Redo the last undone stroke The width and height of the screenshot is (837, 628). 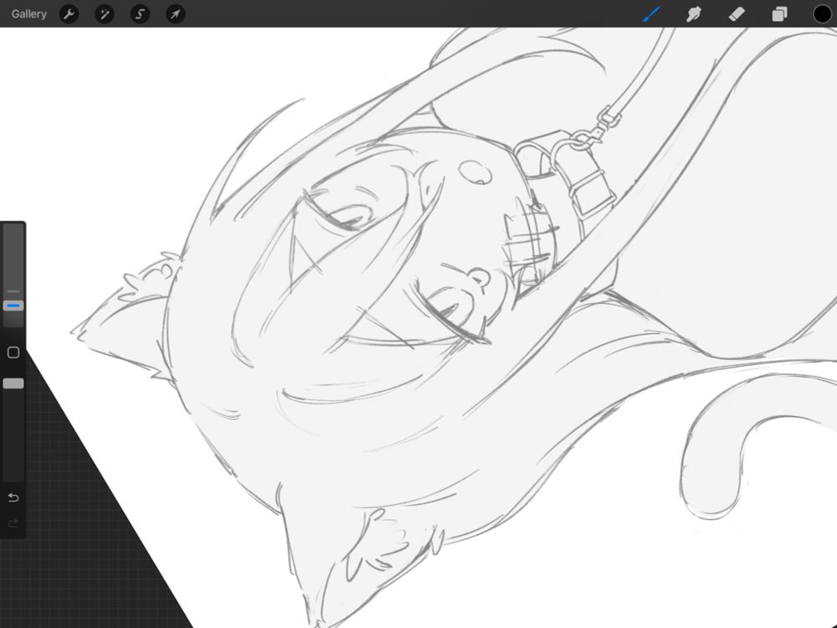13,523
